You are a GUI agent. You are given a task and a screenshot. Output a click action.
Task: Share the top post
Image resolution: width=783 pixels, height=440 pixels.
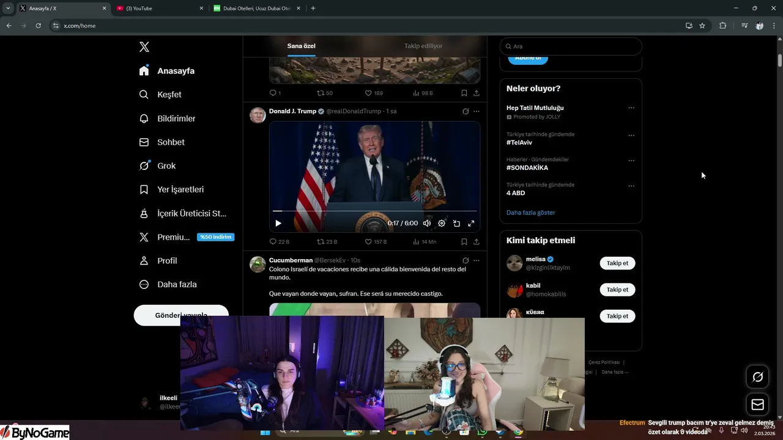click(x=477, y=93)
